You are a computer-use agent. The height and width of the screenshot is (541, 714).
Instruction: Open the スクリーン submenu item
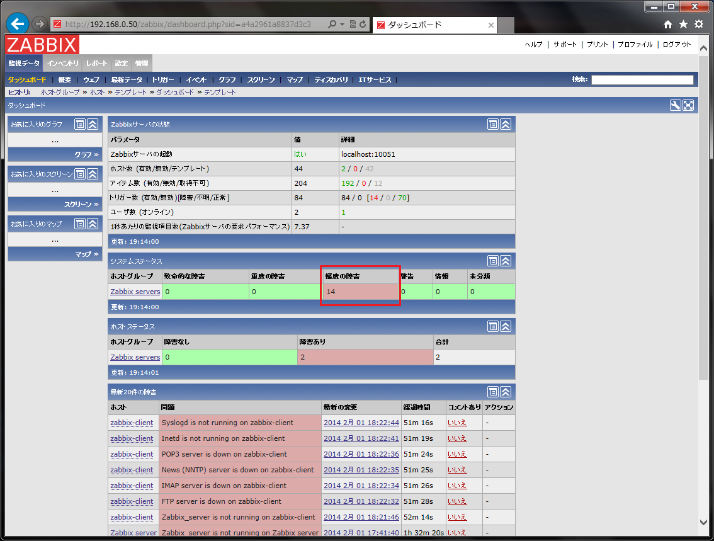[261, 80]
